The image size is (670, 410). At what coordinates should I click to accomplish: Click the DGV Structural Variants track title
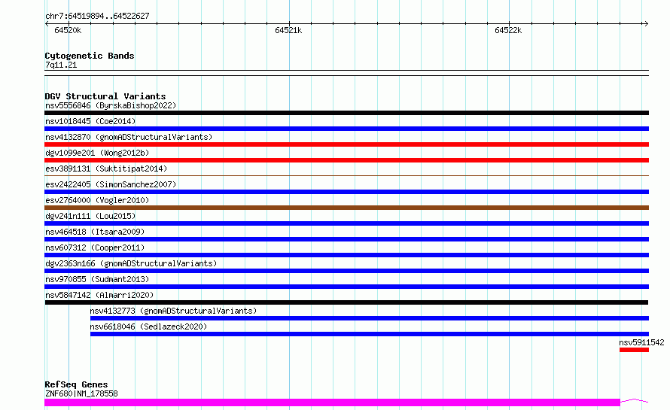(105, 96)
